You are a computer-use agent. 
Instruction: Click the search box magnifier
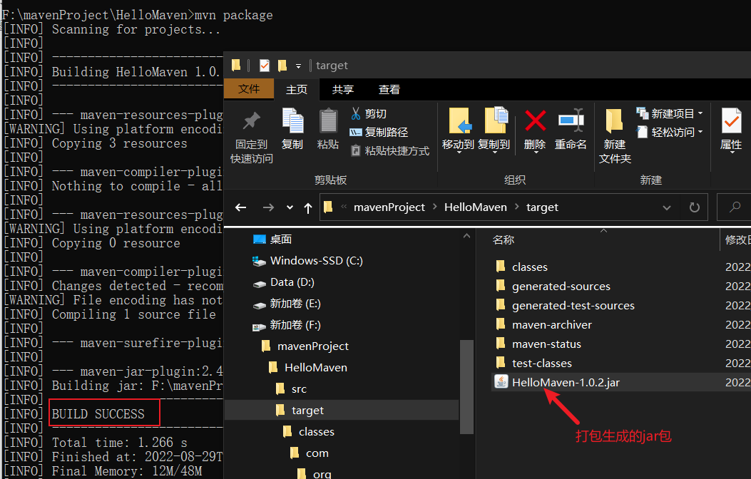[735, 207]
